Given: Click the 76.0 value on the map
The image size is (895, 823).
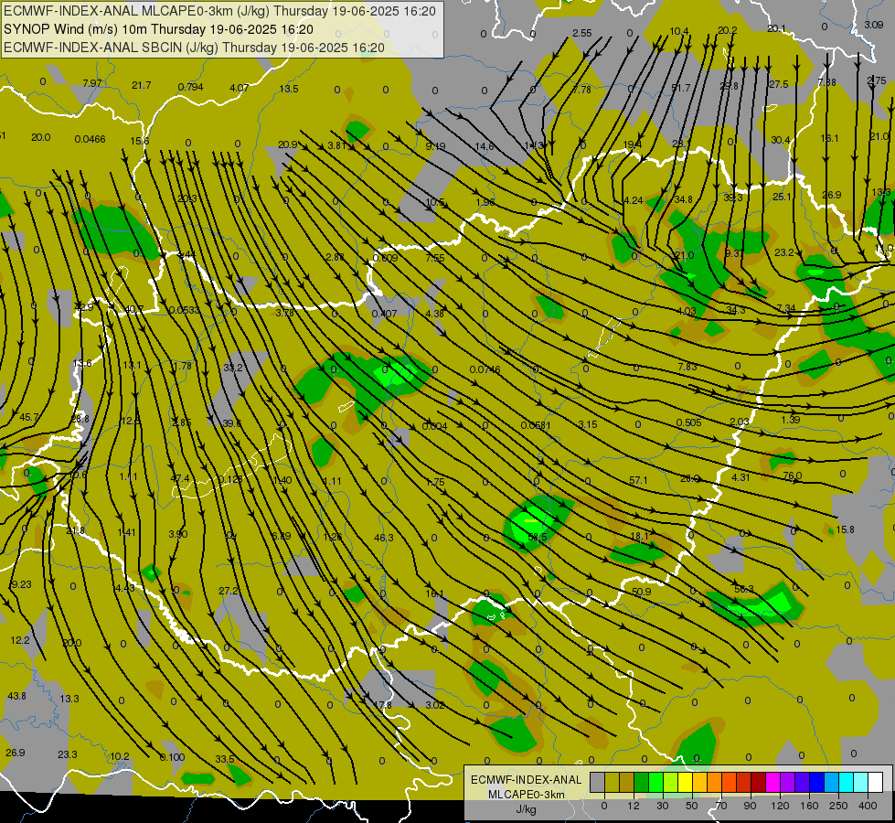Looking at the screenshot, I should coord(793,476).
